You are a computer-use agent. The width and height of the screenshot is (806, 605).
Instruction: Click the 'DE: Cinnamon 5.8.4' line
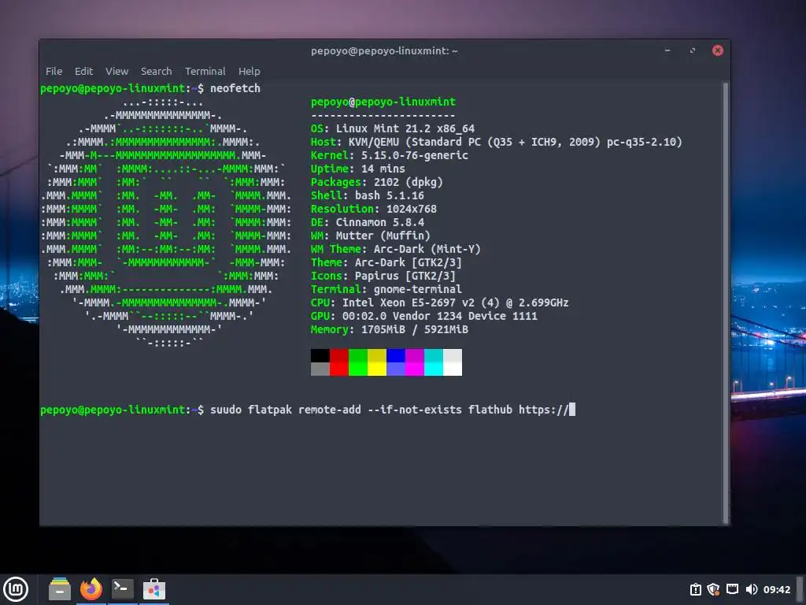pyautogui.click(x=367, y=222)
